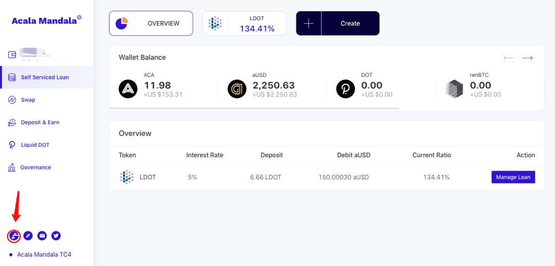This screenshot has height=266, width=555.
Task: Click the renBTC balance 0.00
Action: pos(480,86)
